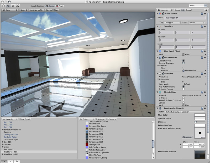The width and height of the screenshot is (210, 163).
Task: Enable Is Trigger on Mesh Collider
Action: [183, 98]
